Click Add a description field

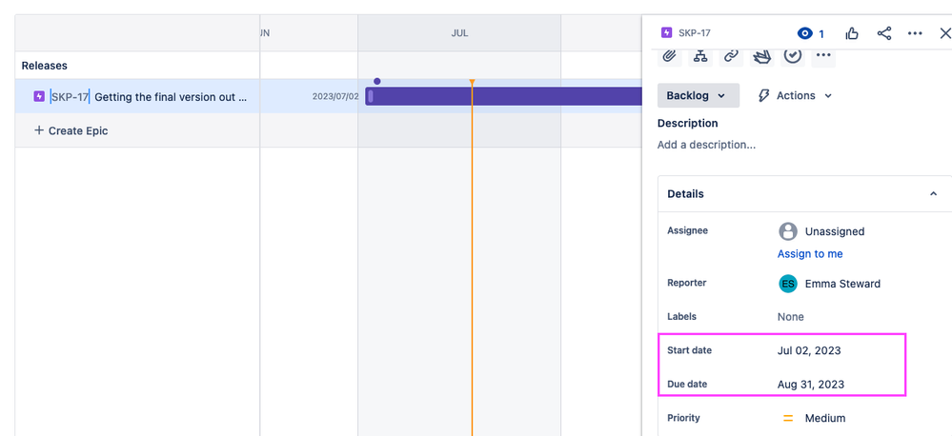(706, 145)
